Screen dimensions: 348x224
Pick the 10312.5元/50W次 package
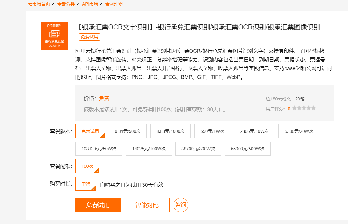99,149
